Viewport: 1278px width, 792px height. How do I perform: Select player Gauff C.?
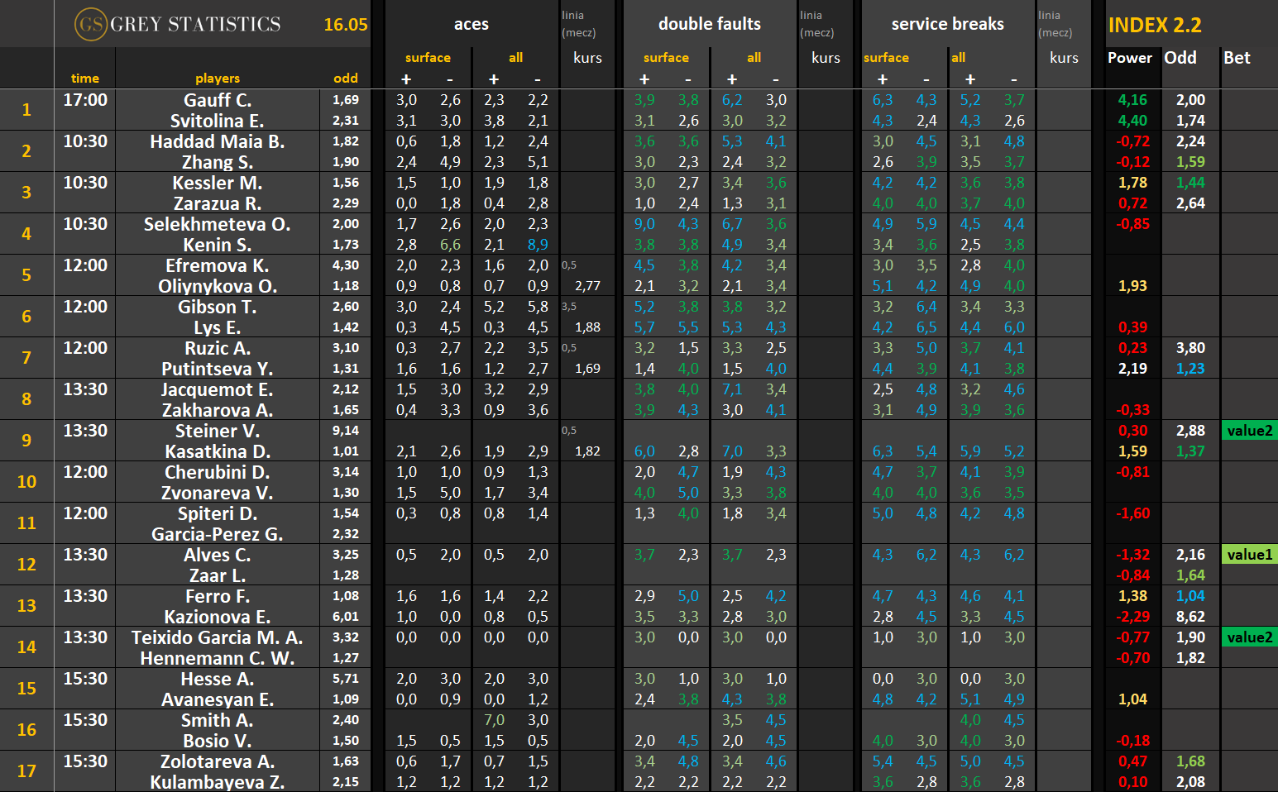218,100
